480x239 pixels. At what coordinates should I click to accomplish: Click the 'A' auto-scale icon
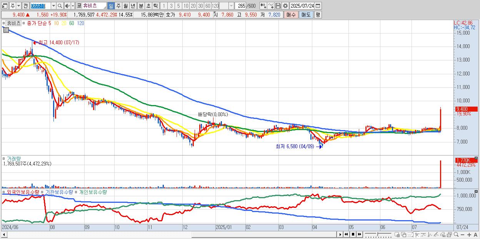point(476,234)
